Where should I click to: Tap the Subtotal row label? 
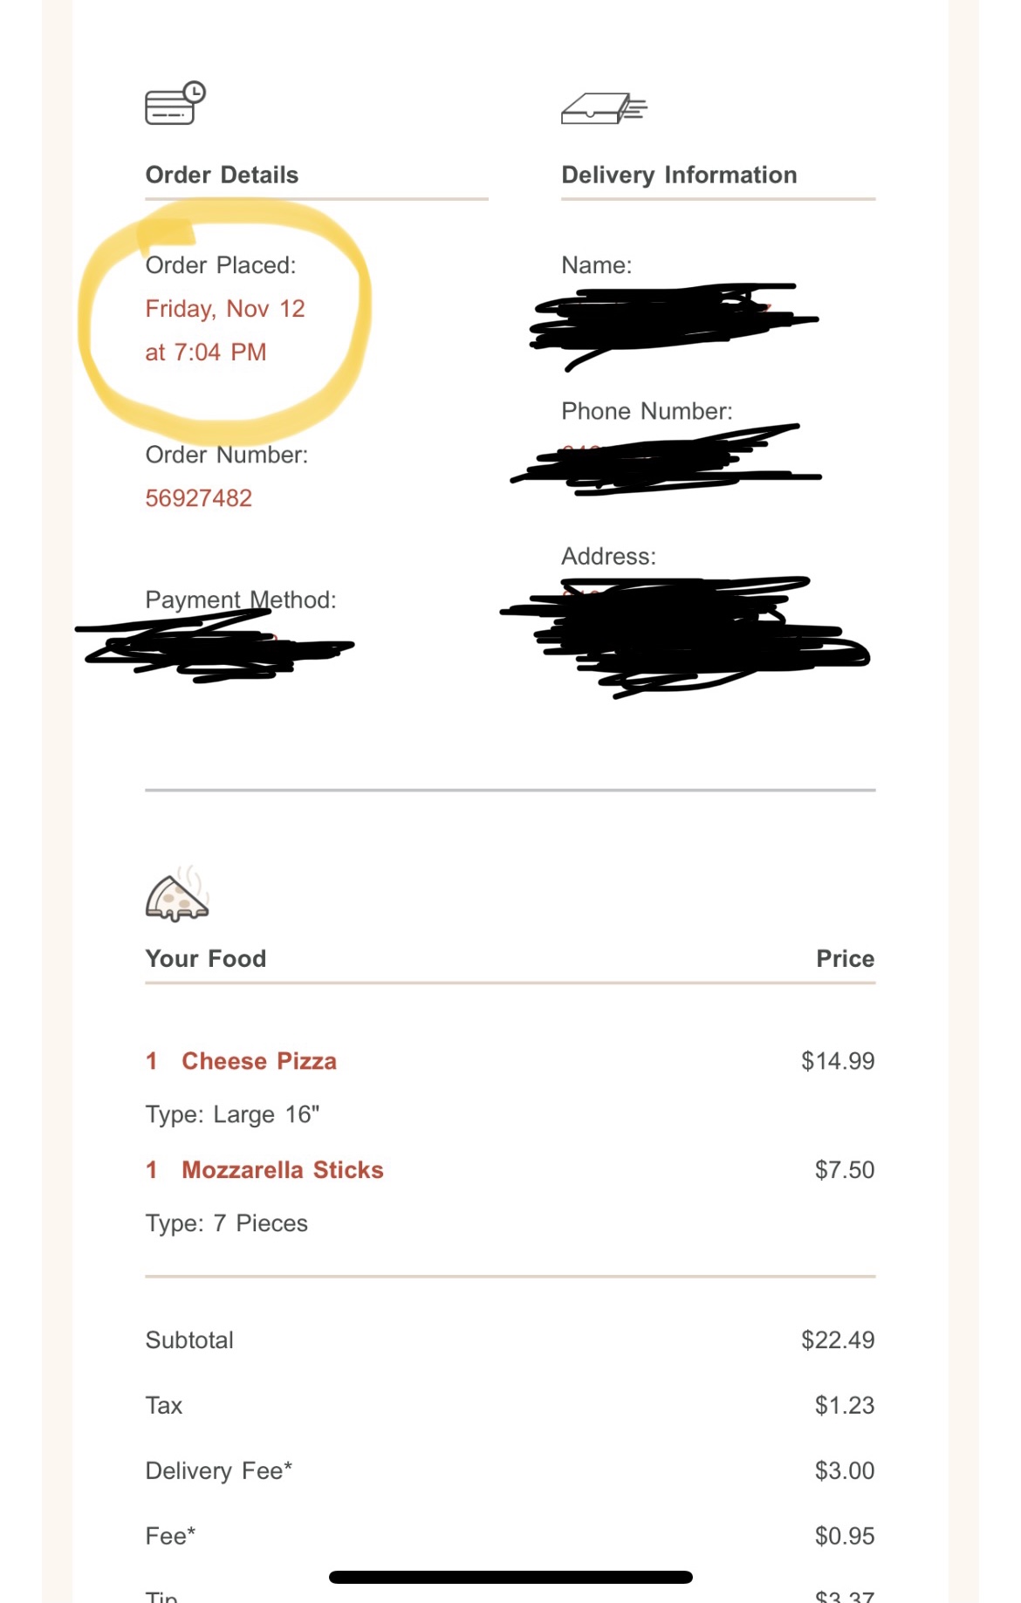pos(189,1340)
